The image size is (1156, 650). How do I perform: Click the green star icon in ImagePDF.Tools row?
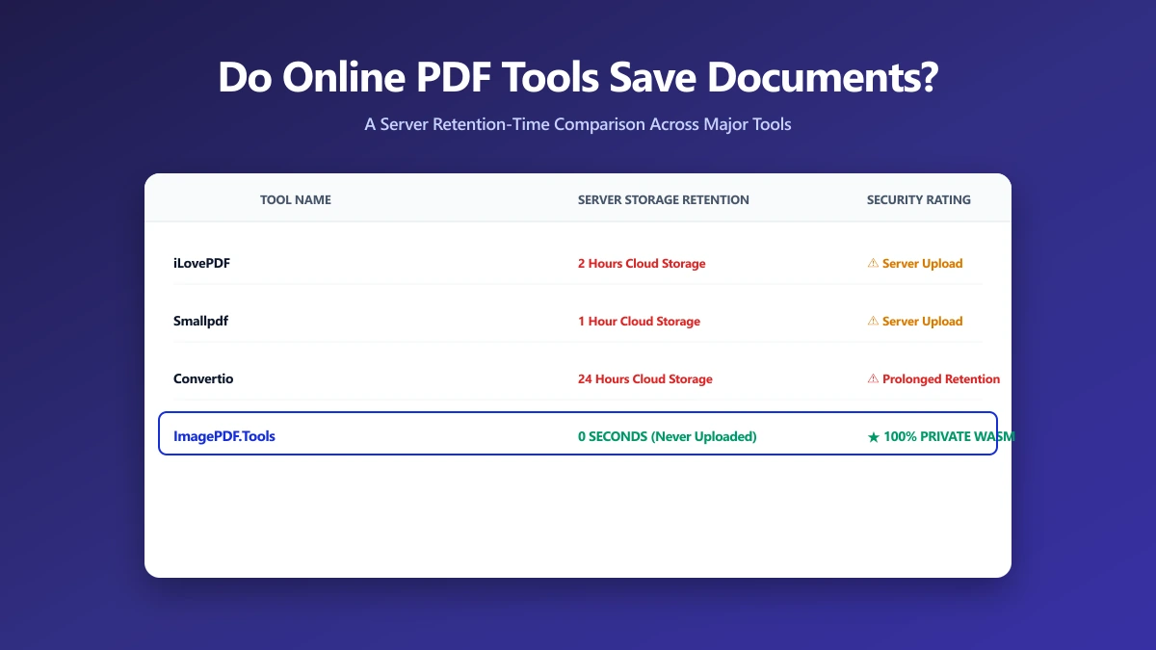tap(873, 436)
